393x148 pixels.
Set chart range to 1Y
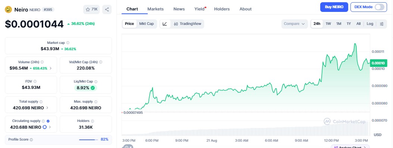click(349, 24)
